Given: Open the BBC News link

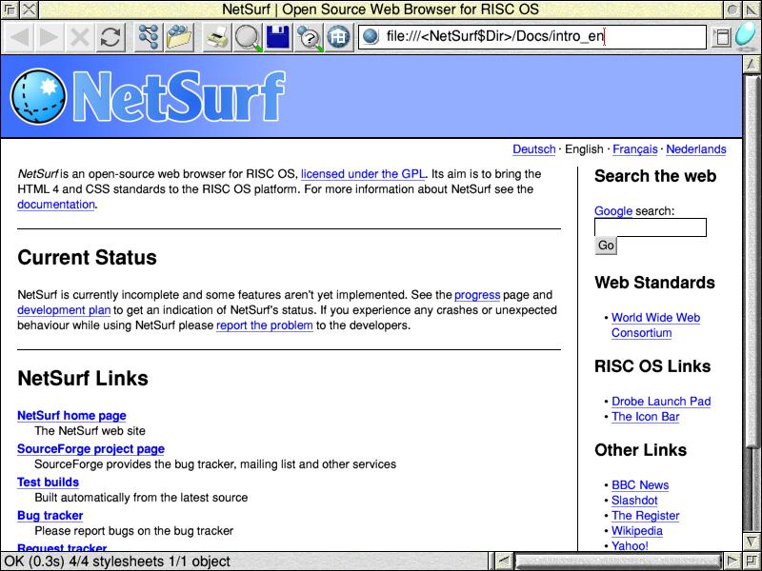Looking at the screenshot, I should 639,485.
